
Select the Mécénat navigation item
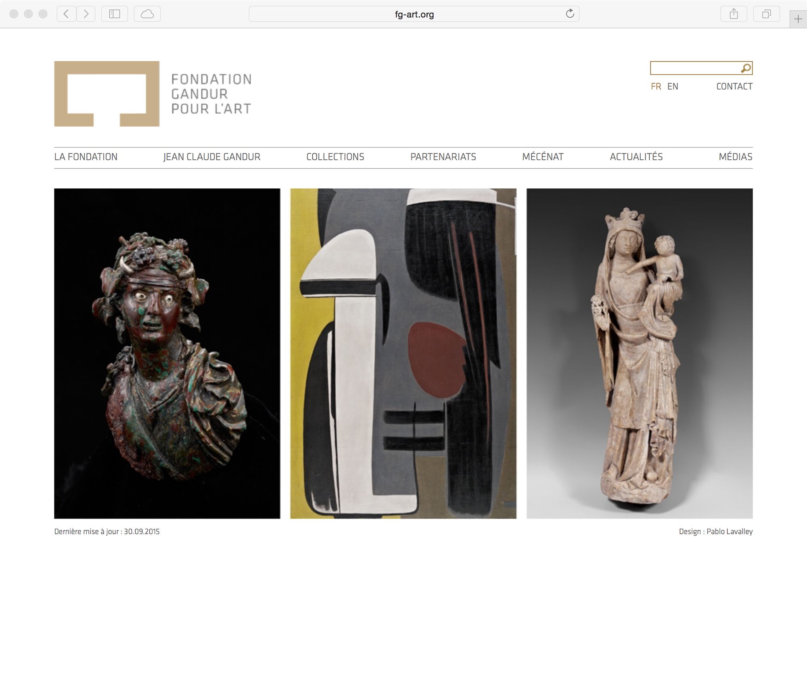543,157
